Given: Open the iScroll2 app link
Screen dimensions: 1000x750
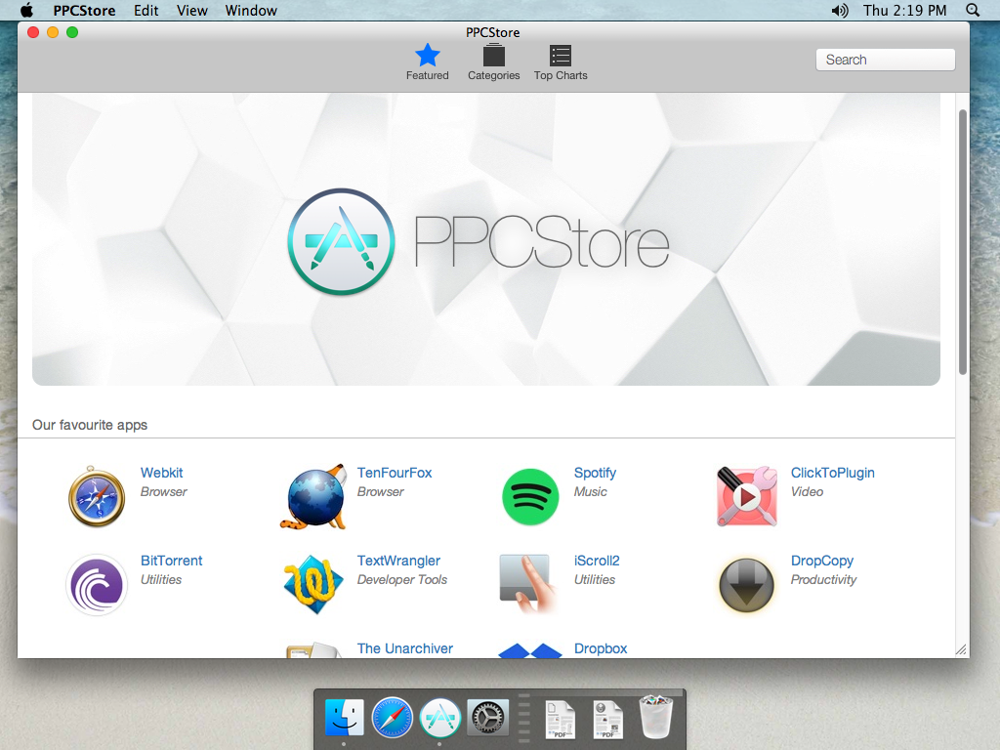Looking at the screenshot, I should [x=597, y=561].
